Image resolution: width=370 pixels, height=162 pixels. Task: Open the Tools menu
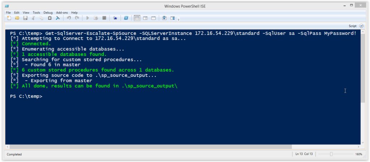pos(36,13)
